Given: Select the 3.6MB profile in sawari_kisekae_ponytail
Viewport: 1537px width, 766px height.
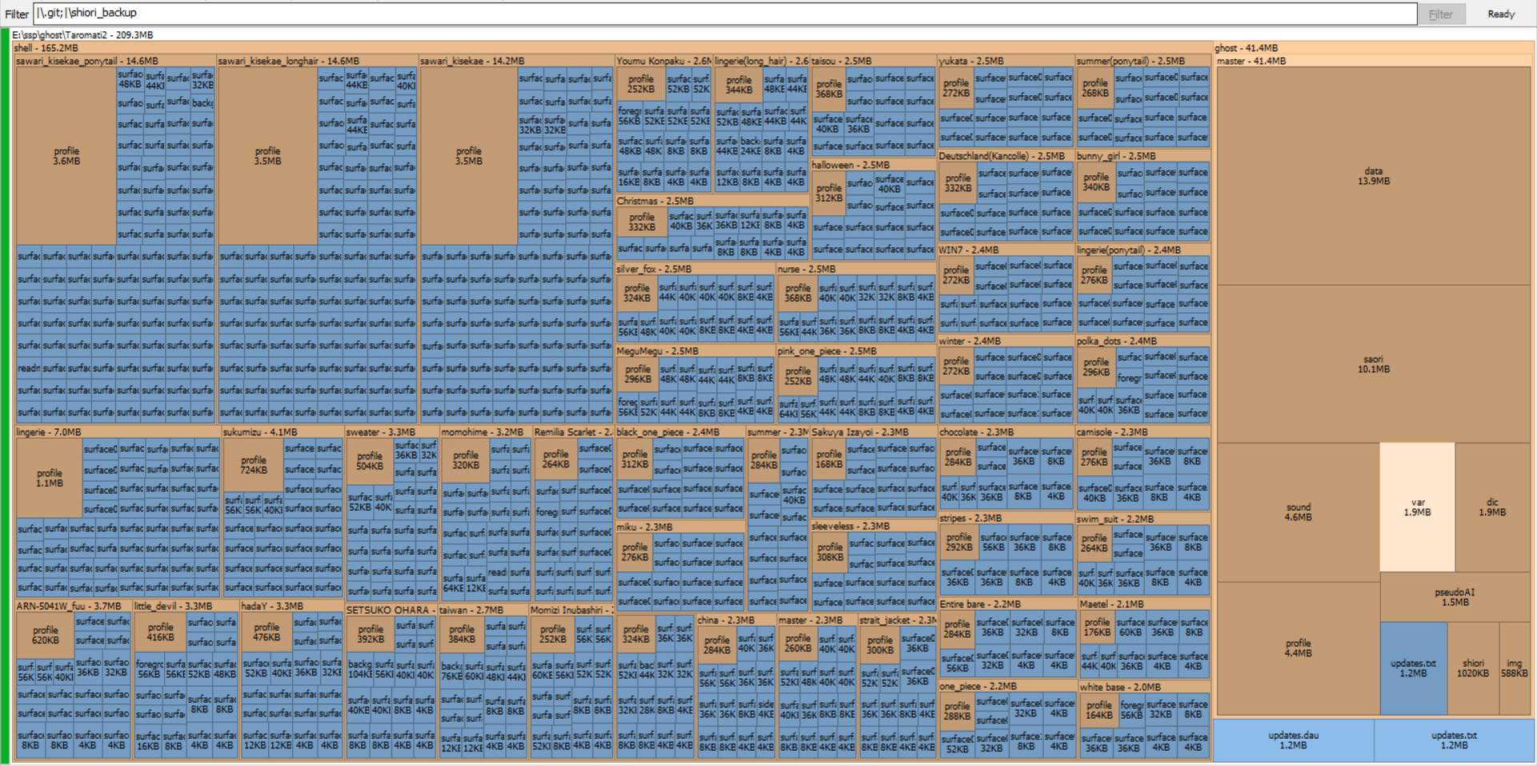Looking at the screenshot, I should coord(66,156).
